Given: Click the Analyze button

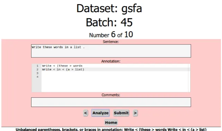Looking at the screenshot, I should [x=100, y=113].
